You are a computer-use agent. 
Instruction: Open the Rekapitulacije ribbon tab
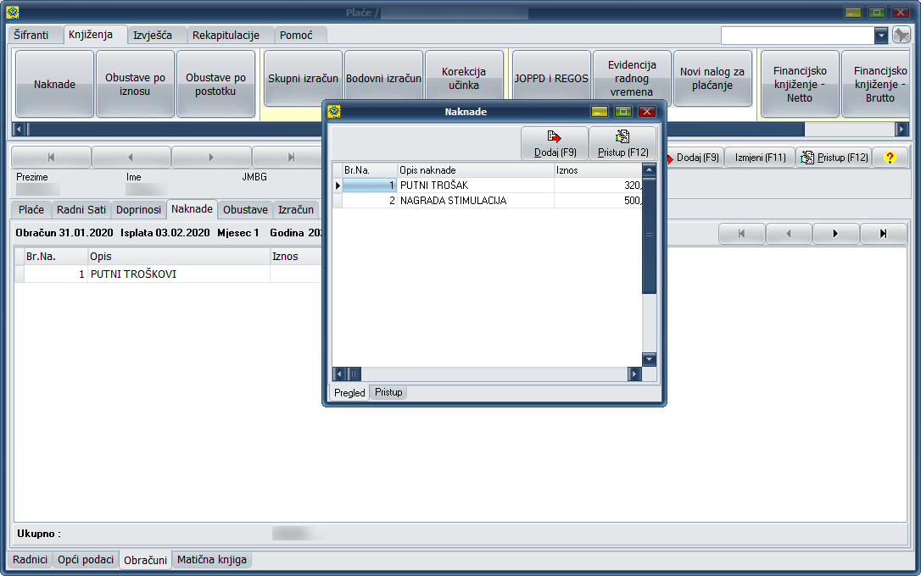pos(226,35)
